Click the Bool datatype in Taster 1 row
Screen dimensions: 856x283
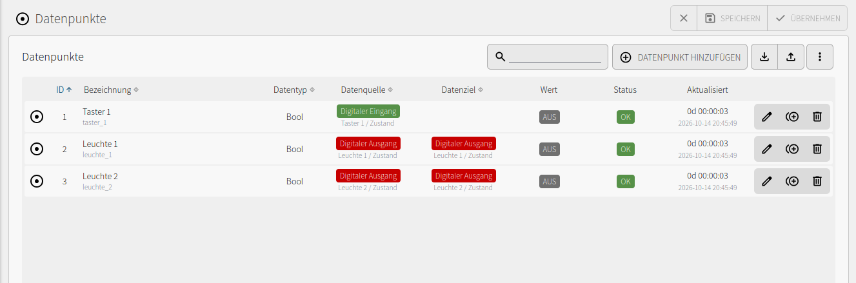pos(295,117)
